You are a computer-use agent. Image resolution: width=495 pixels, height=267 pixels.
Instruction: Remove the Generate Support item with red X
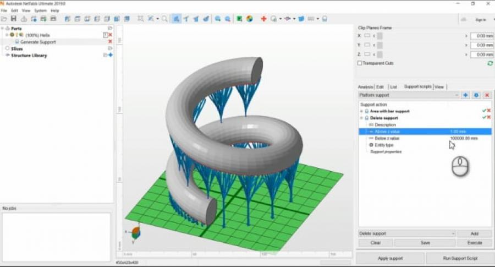110,42
